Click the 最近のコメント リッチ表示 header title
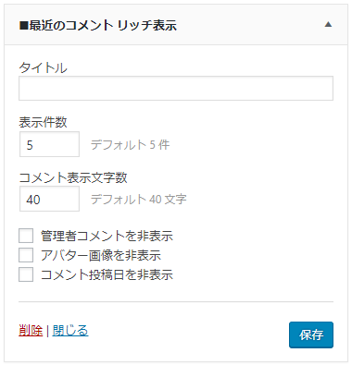This screenshot has width=352, height=365. point(103,25)
